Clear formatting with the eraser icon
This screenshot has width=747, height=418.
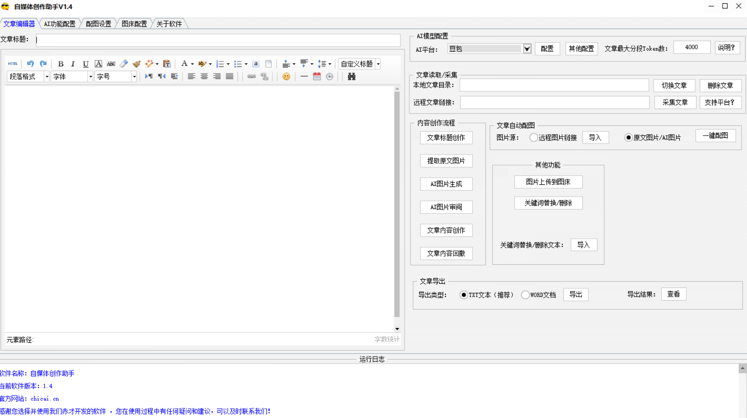[x=123, y=64]
